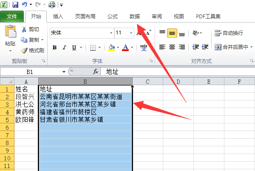The width and height of the screenshot is (255, 171).
Task: Click the cell borders icon
Action: pyautogui.click(x=93, y=48)
